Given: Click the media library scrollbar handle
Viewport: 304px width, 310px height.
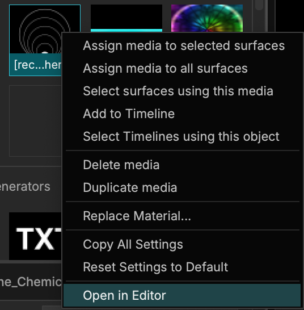Looking at the screenshot, I should tap(259, 5).
